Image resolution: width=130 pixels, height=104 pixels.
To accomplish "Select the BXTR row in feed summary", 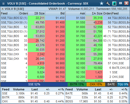I will click(33, 97).
